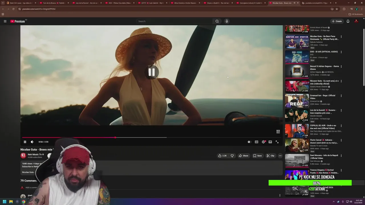Click the large pause overlay in the video
This screenshot has width=365, height=205.
click(151, 72)
